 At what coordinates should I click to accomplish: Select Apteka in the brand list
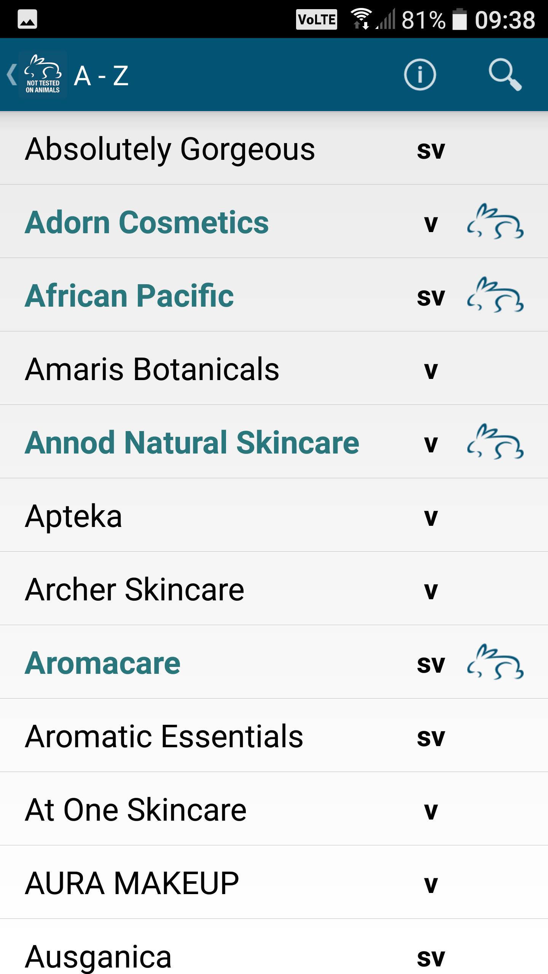tap(73, 516)
